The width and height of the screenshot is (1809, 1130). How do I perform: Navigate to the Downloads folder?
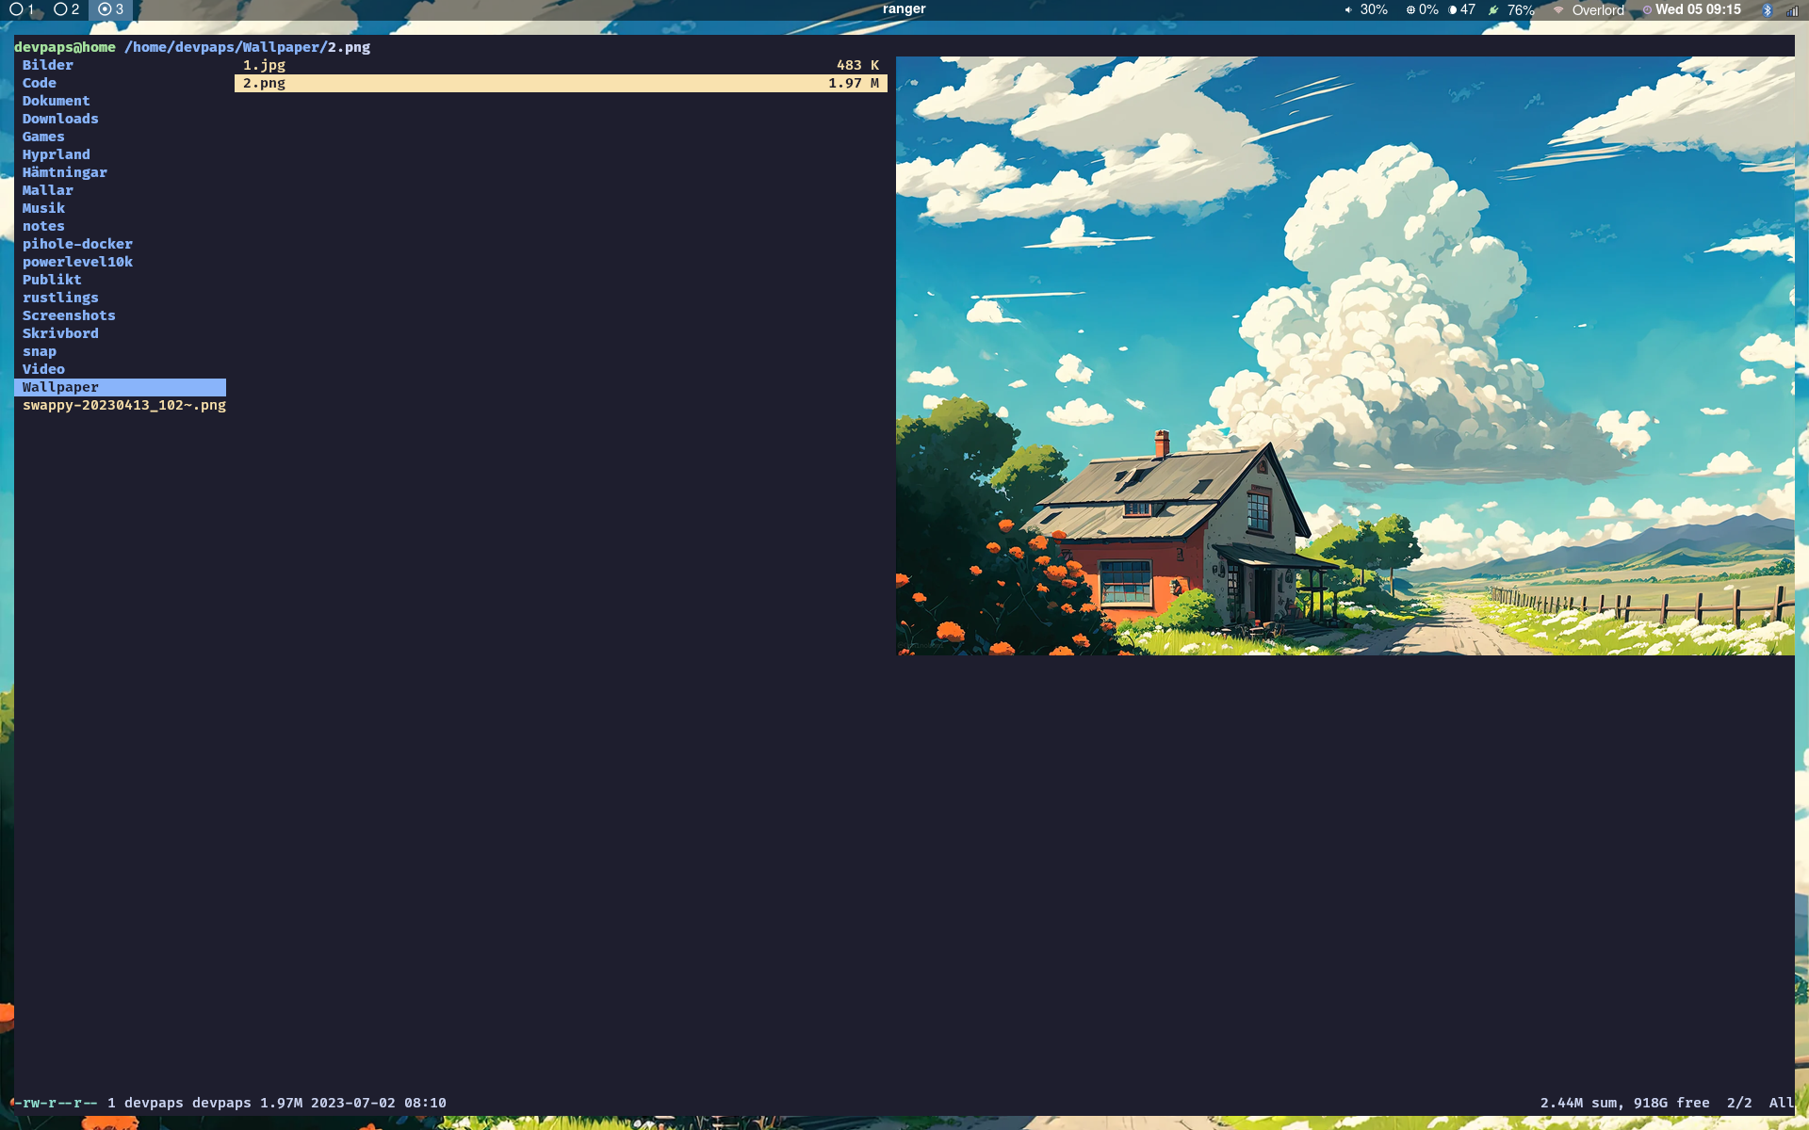click(x=60, y=119)
